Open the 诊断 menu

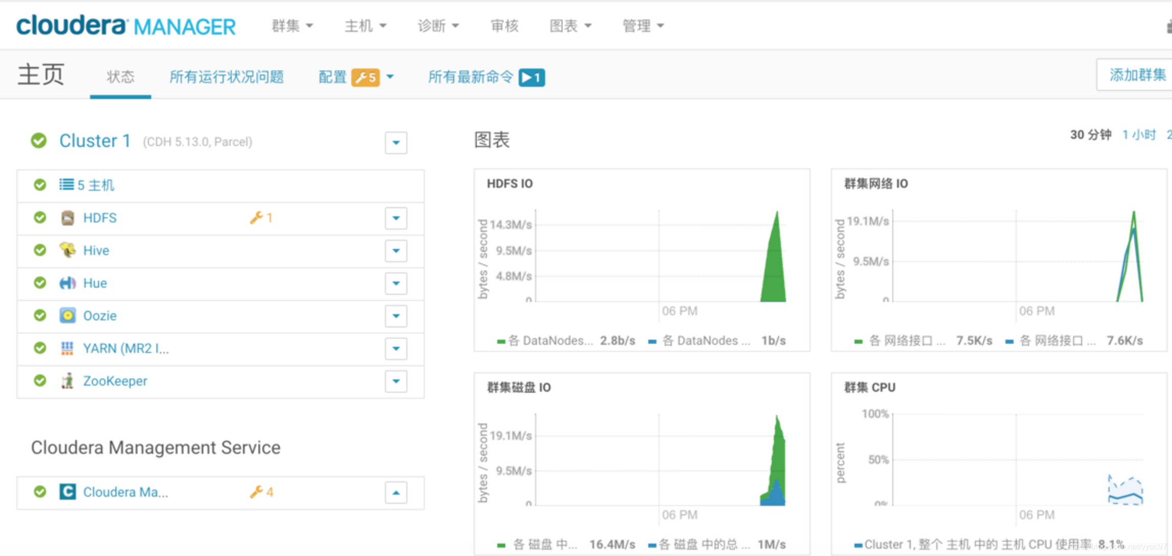437,26
